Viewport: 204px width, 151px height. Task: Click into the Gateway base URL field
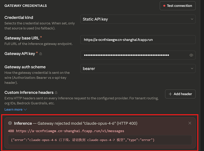pyautogui.click(x=138, y=40)
